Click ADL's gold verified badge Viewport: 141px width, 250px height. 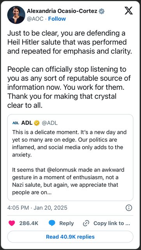[37, 123]
